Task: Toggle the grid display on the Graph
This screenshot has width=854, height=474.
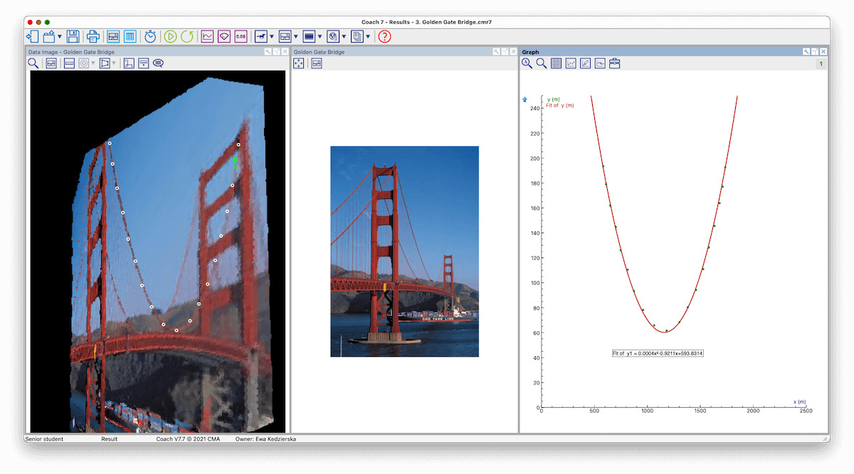Action: [556, 63]
